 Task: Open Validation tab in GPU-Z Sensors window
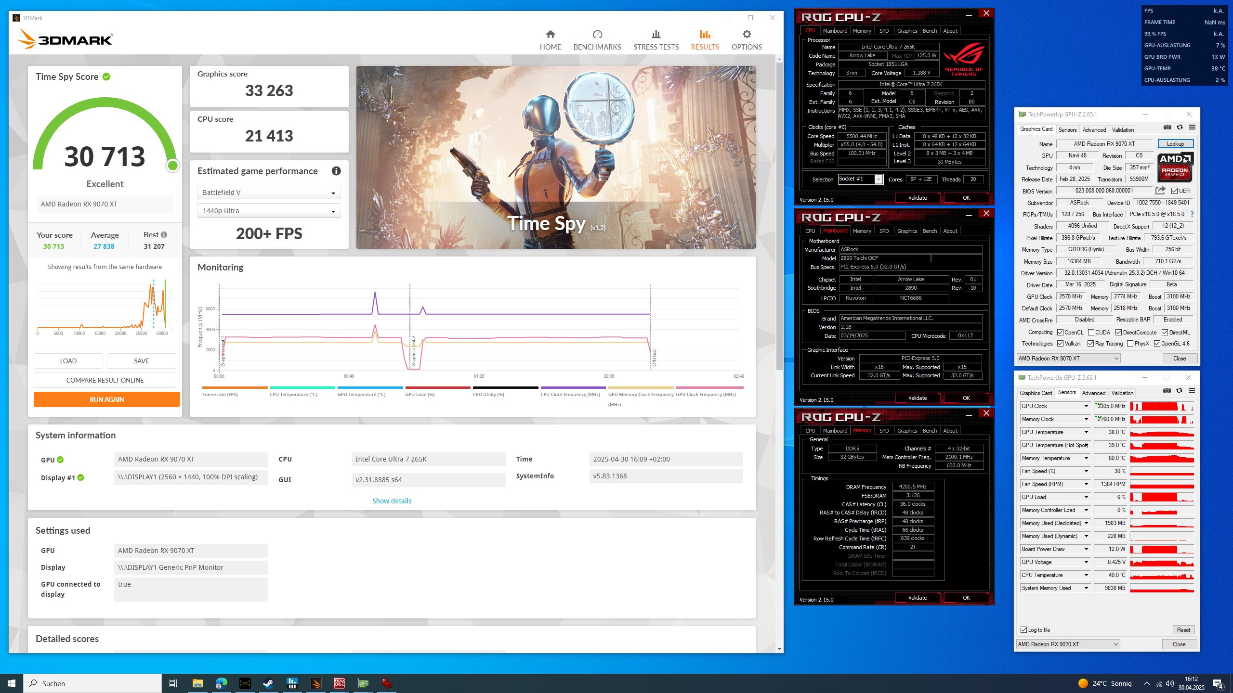[x=1122, y=393]
